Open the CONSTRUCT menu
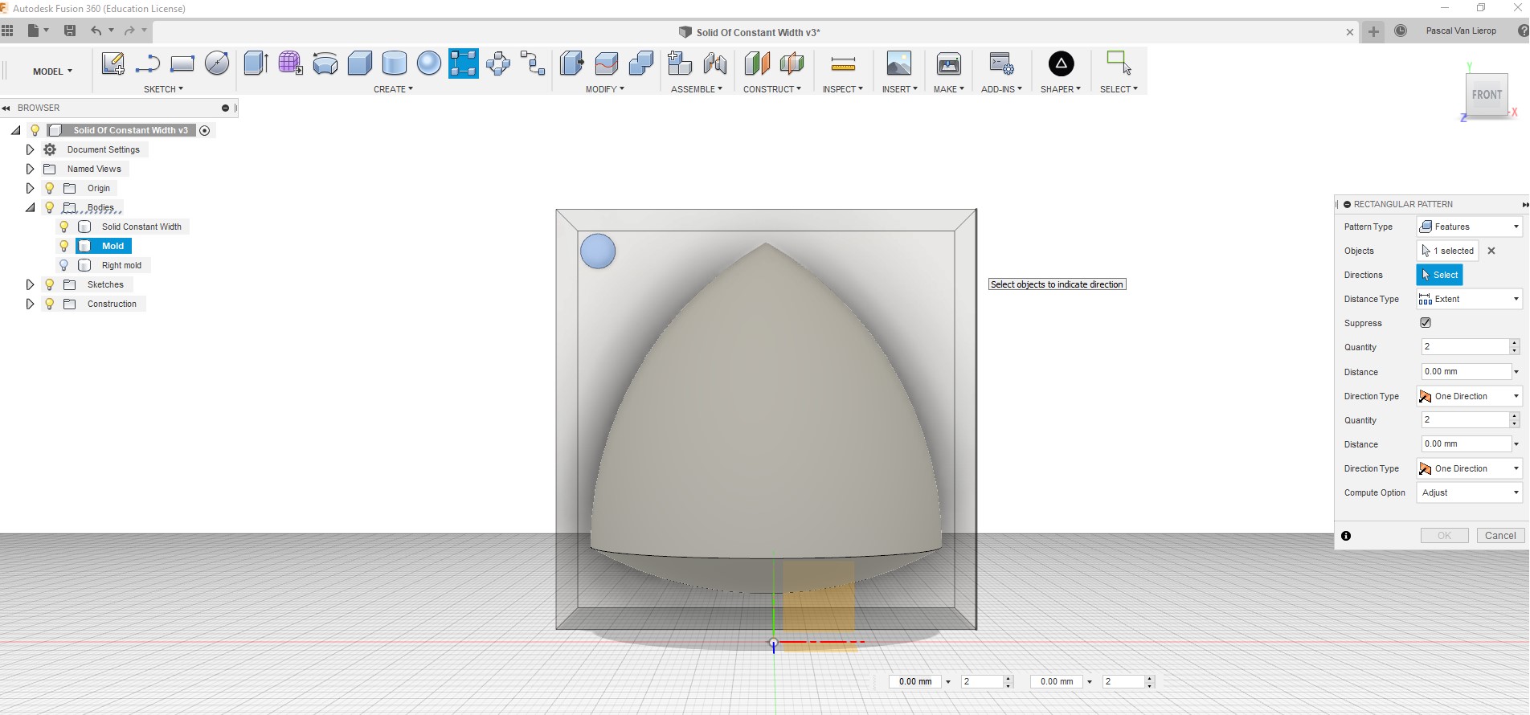 (771, 89)
